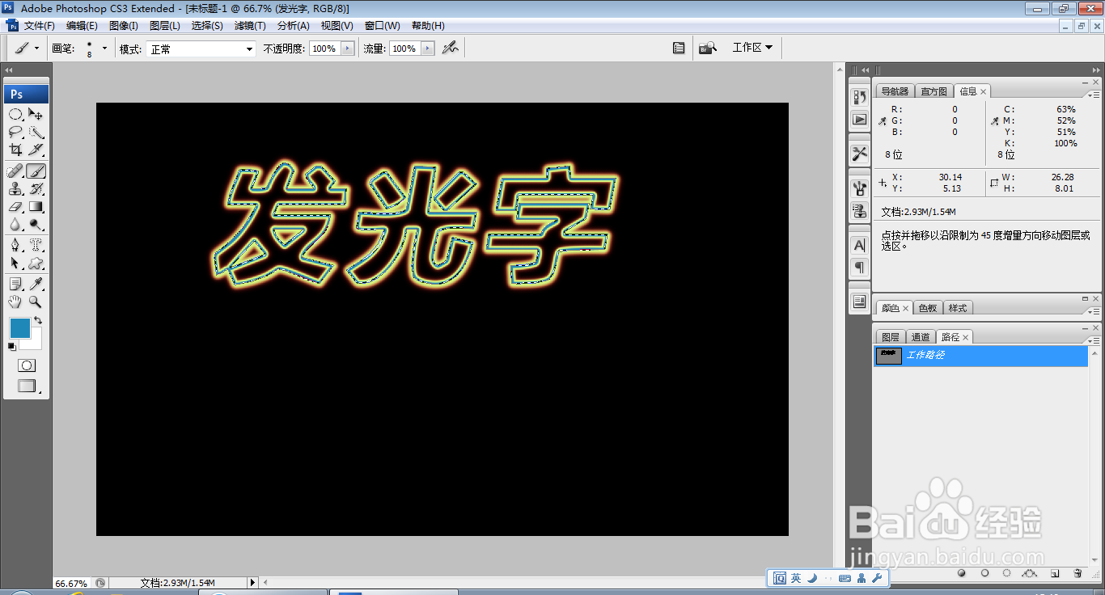Open the Tool Presets dock icon

point(859,153)
